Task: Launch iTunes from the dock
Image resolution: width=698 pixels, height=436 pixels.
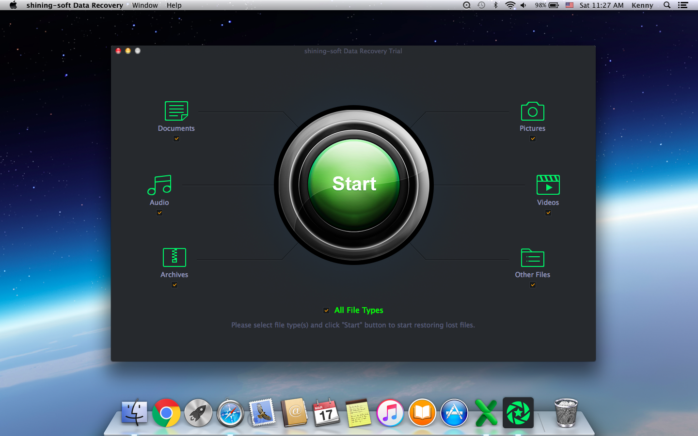Action: pyautogui.click(x=390, y=413)
